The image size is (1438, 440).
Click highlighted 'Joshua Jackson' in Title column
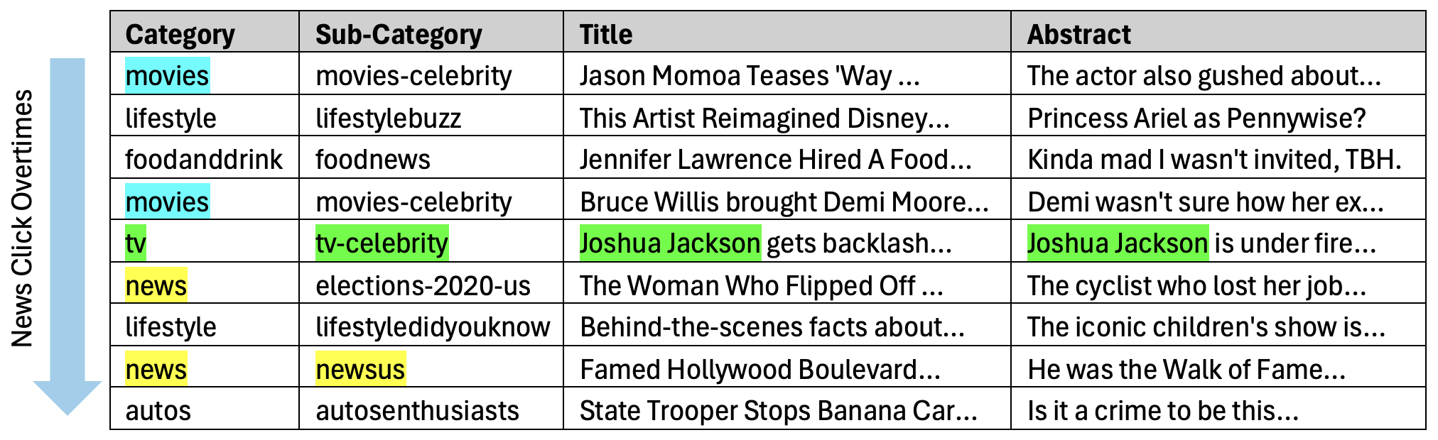pyautogui.click(x=670, y=243)
